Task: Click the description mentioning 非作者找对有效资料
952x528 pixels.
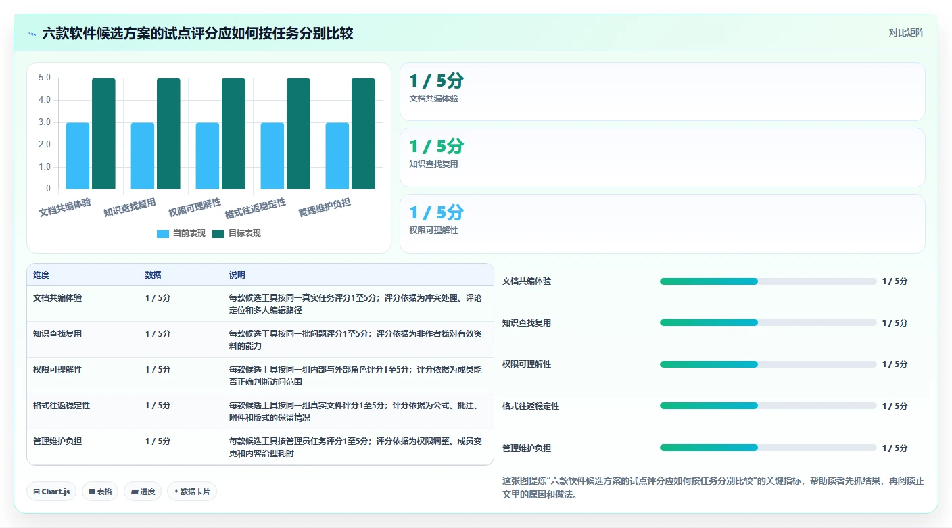Action: 356,339
